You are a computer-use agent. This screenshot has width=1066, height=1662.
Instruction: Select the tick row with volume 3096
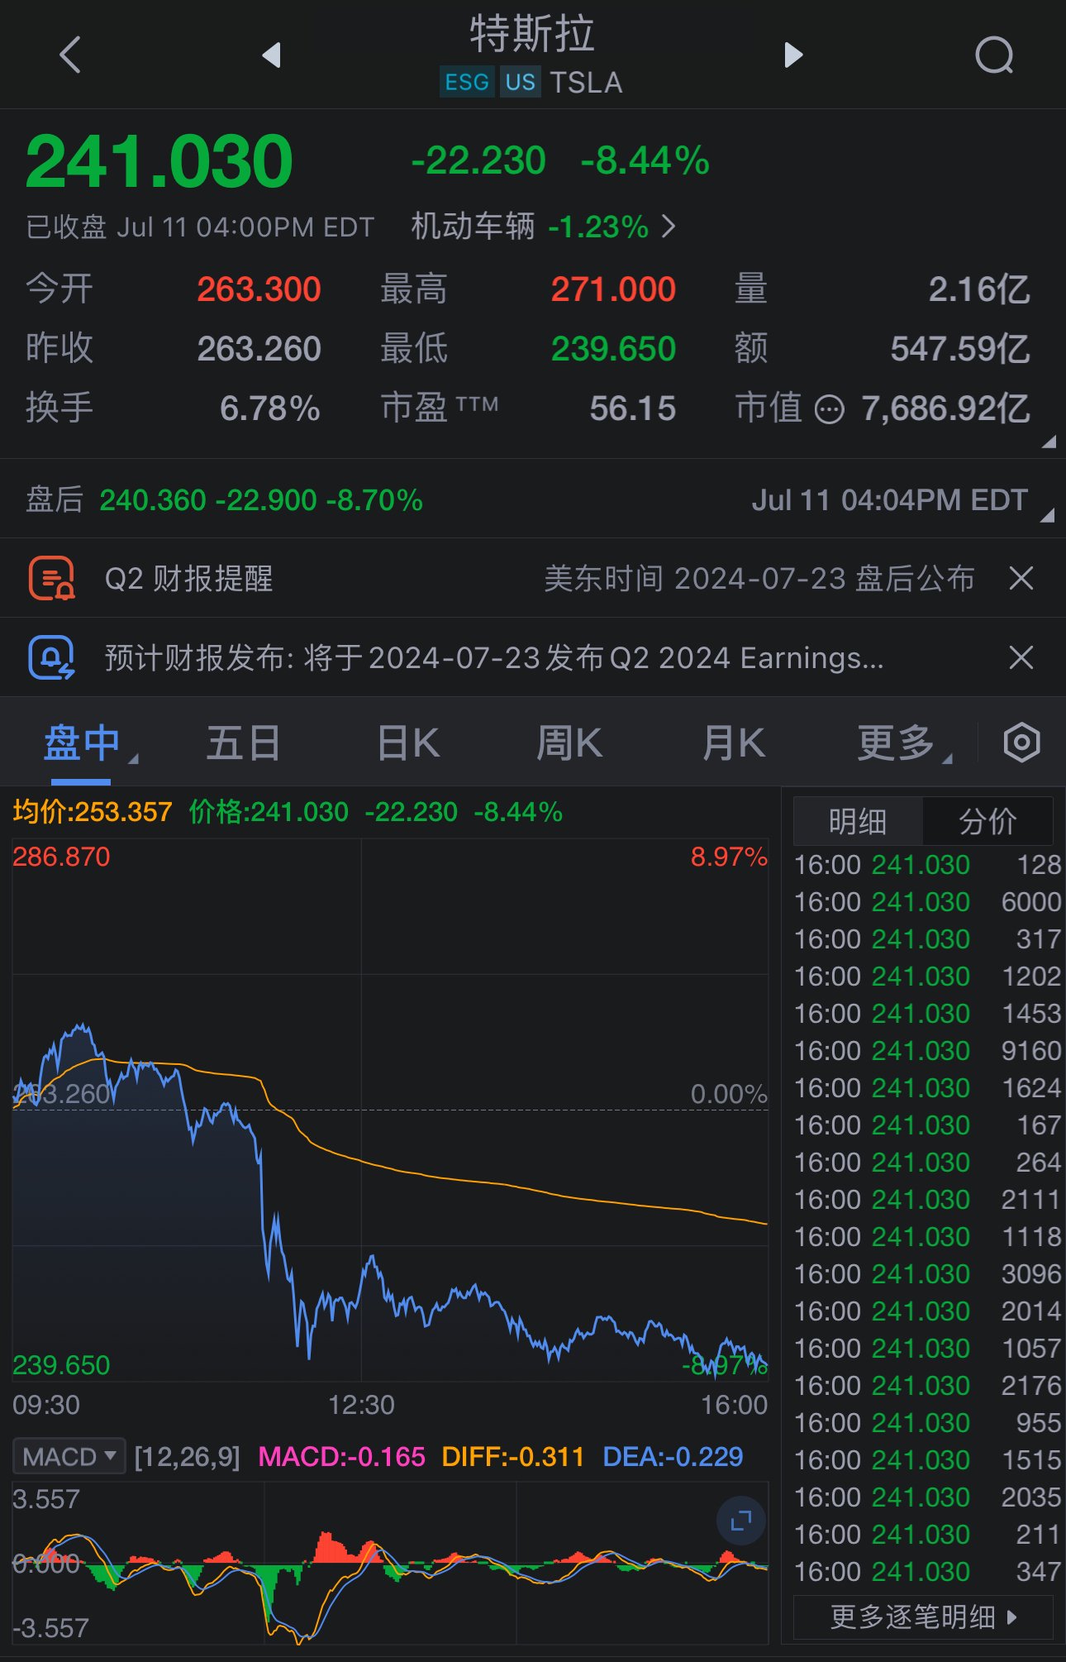coord(927,1273)
